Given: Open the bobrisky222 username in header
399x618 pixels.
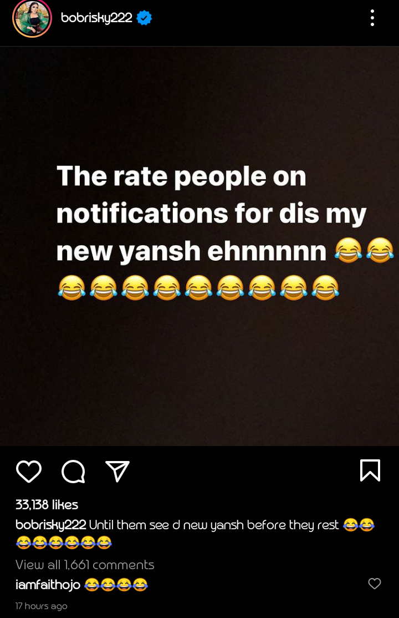Looking at the screenshot, I should pyautogui.click(x=96, y=18).
